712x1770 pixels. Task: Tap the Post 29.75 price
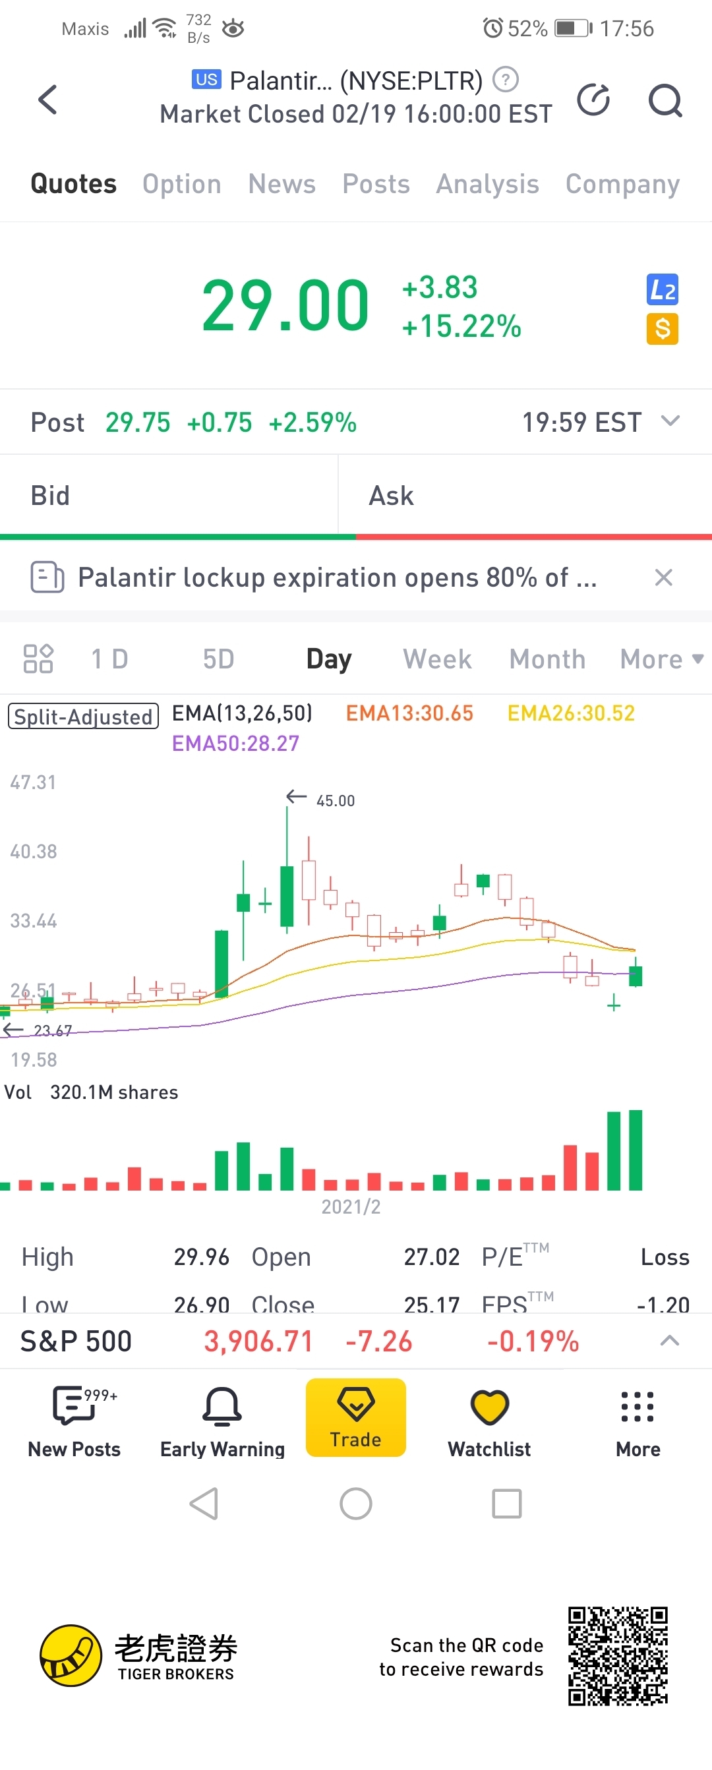tap(137, 422)
